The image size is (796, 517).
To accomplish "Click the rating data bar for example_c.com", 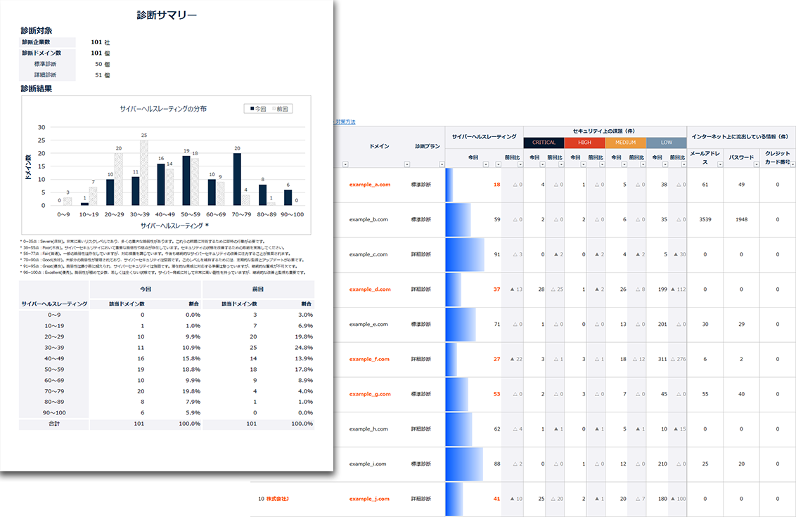I will pos(465,254).
